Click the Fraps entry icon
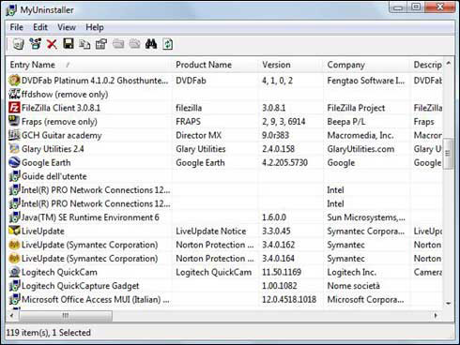The width and height of the screenshot is (460, 345). [x=14, y=121]
